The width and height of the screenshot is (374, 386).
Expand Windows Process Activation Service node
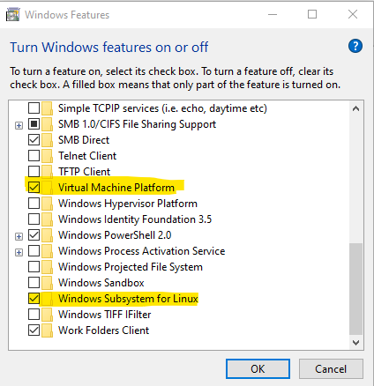tap(19, 252)
